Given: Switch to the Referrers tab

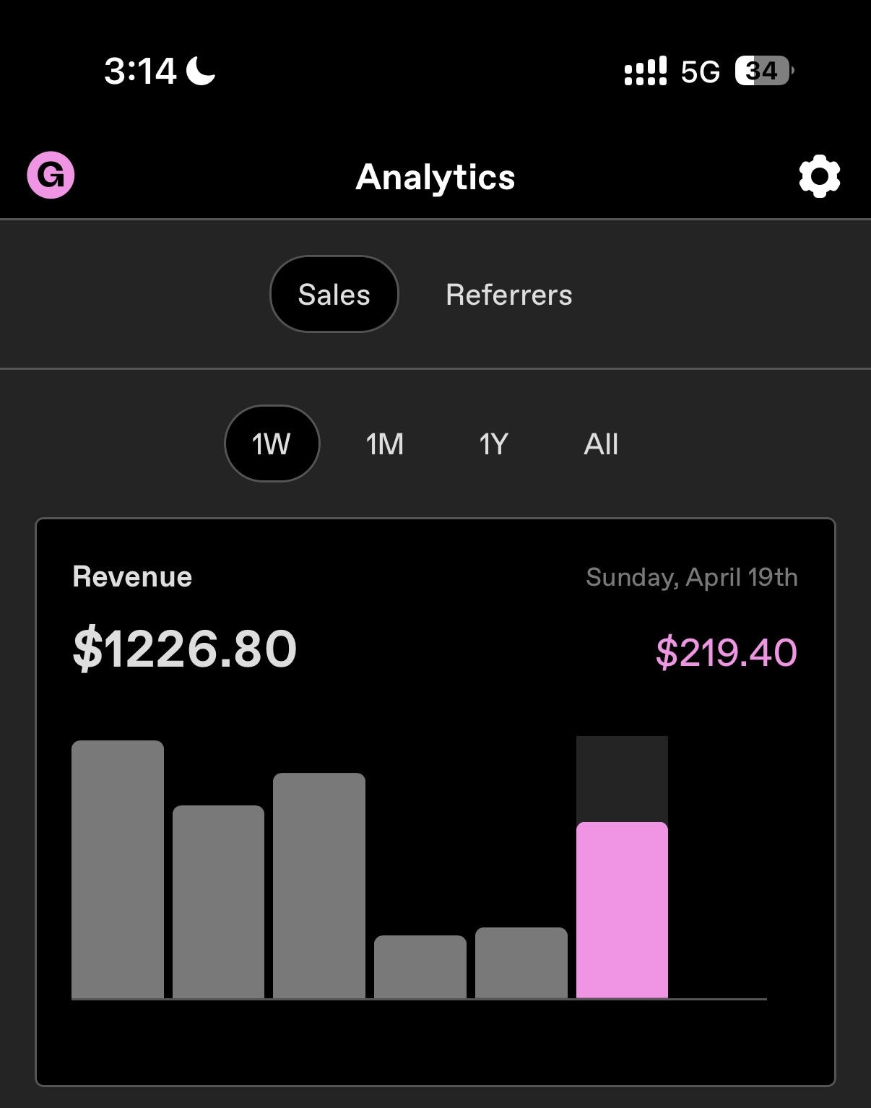Looking at the screenshot, I should 508,295.
